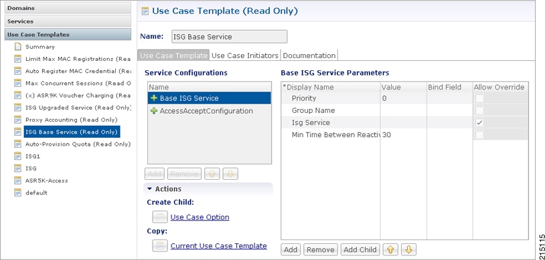Click the ASR5K-Access template icon
Viewport: 545px width, 260px height.
17,180
